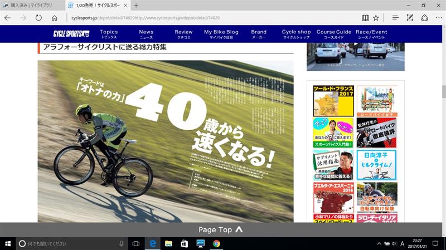The width and height of the screenshot is (446, 250).
Task: Open the ツール・ド・フランス 2017 banner
Action: point(333,101)
